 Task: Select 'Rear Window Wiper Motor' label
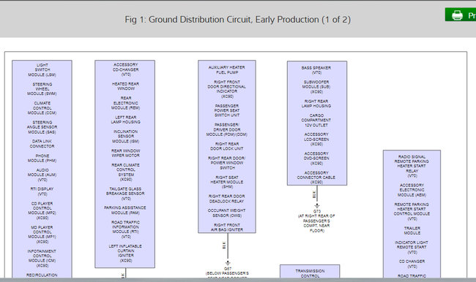[125, 153]
